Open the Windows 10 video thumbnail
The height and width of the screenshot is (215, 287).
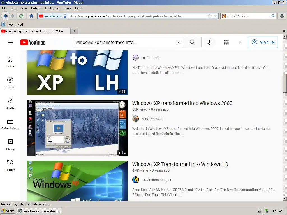77,181
